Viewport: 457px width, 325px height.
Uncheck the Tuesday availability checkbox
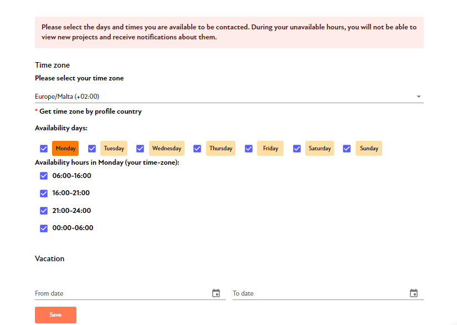click(x=92, y=149)
